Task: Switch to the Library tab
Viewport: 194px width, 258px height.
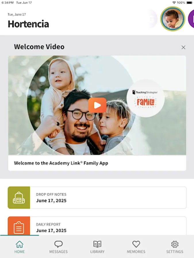Action: [x=97, y=247]
